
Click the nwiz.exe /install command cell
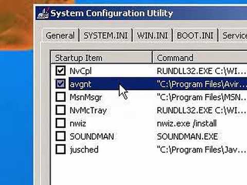[x=187, y=123]
